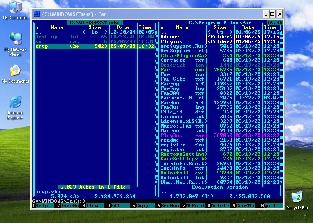The height and width of the screenshot is (223, 313).
Task: Click C:\Program Files\Far panel title
Action: (x=220, y=23)
